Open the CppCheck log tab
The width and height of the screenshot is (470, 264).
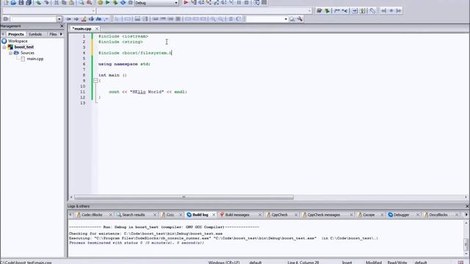(279, 215)
